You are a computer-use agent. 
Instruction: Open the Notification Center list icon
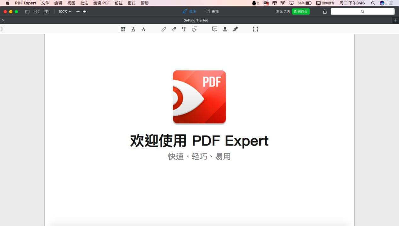(391, 3)
